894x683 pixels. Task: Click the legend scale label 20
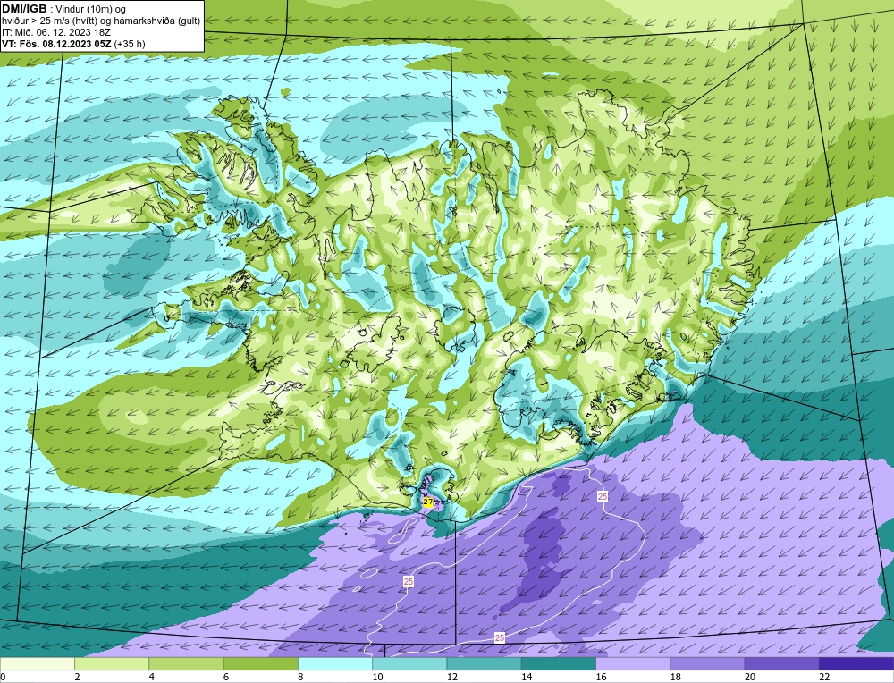point(750,678)
